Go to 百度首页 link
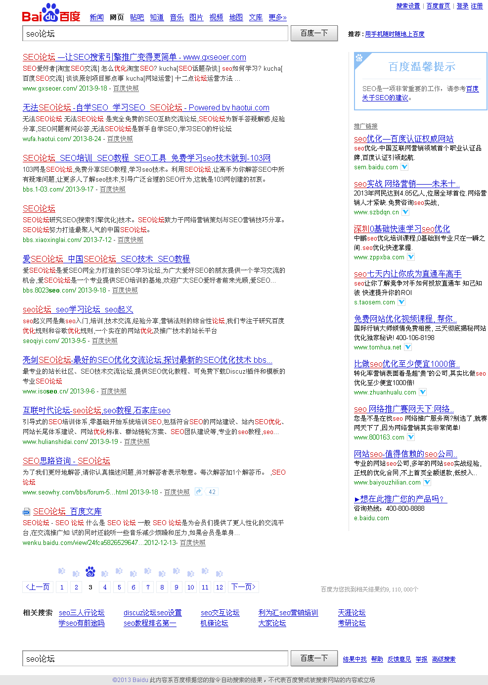This screenshot has width=488, height=685. click(439, 6)
